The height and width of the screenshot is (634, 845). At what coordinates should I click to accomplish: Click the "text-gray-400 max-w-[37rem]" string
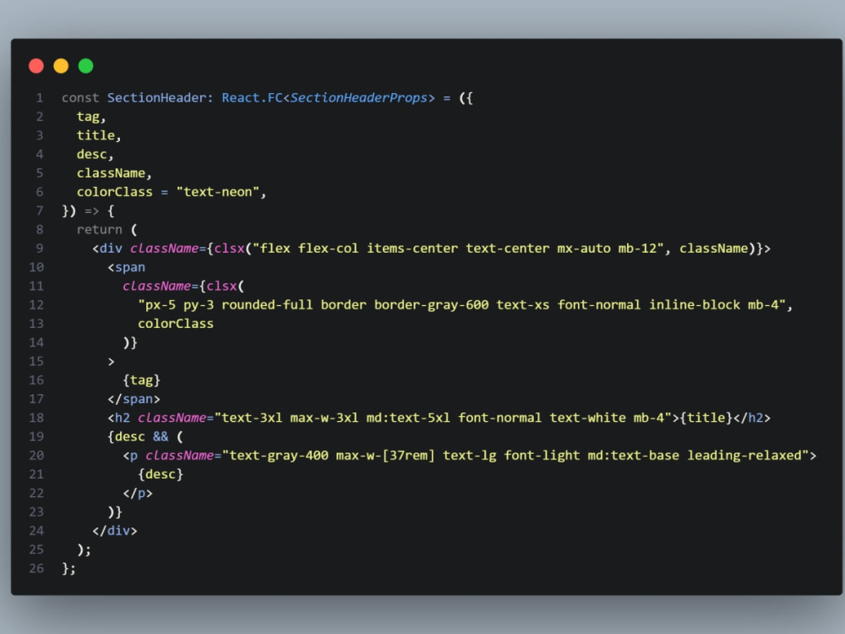pos(329,456)
